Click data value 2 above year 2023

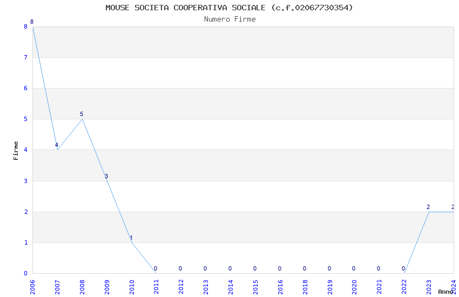point(428,207)
